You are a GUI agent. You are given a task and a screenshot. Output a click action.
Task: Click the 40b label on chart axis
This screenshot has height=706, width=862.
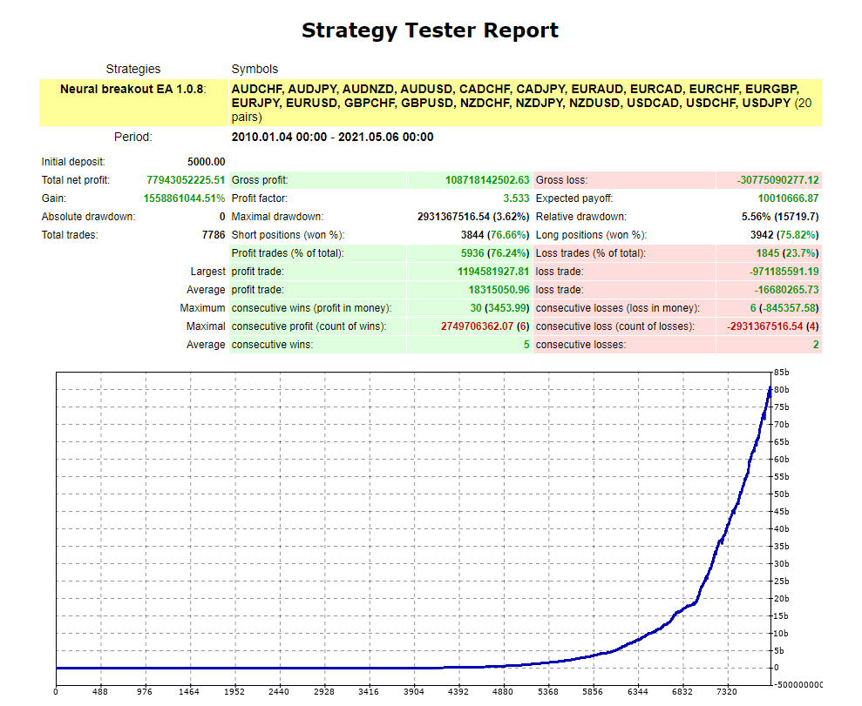[x=781, y=529]
